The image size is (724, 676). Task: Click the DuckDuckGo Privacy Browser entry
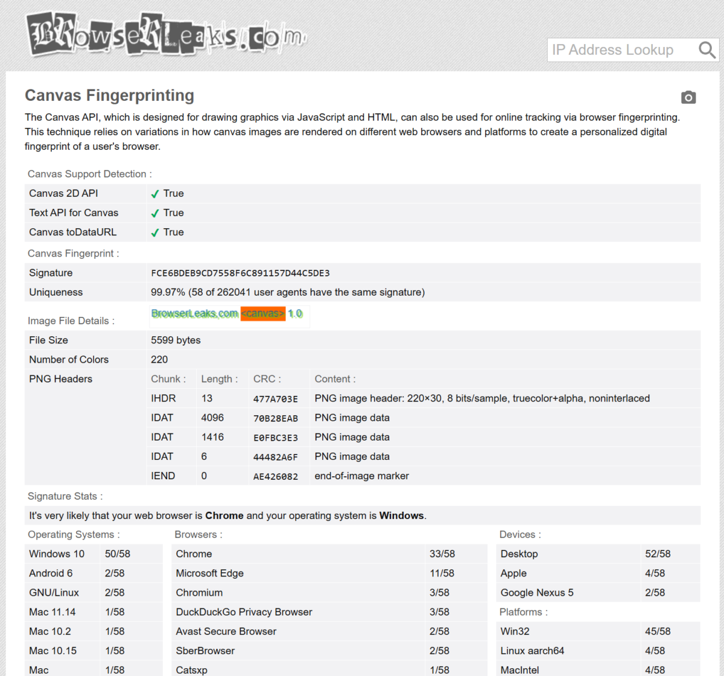(244, 612)
